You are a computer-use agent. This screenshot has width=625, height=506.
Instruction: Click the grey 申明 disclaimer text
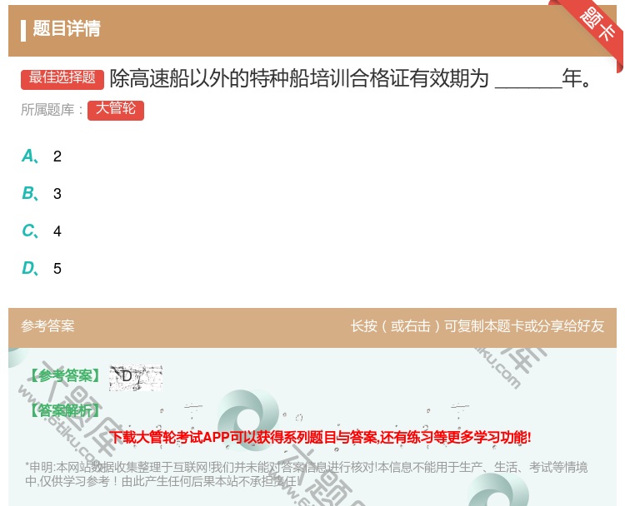pyautogui.click(x=306, y=474)
